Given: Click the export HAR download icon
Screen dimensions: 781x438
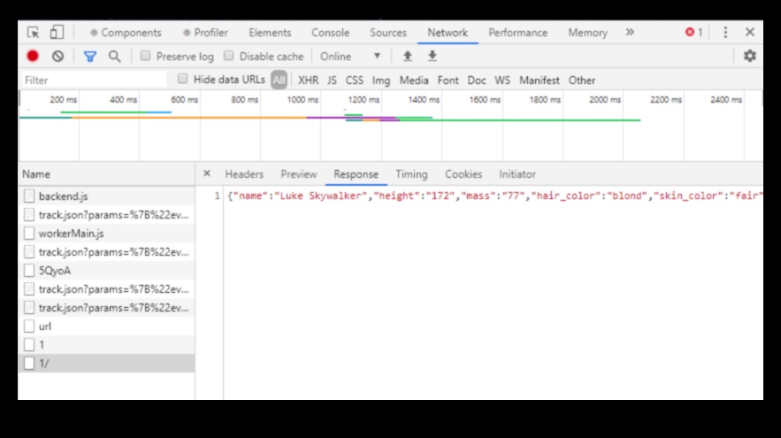Looking at the screenshot, I should 433,56.
